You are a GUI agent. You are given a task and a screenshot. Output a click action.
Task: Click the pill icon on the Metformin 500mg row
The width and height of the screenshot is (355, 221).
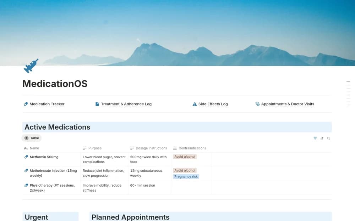tap(26, 157)
